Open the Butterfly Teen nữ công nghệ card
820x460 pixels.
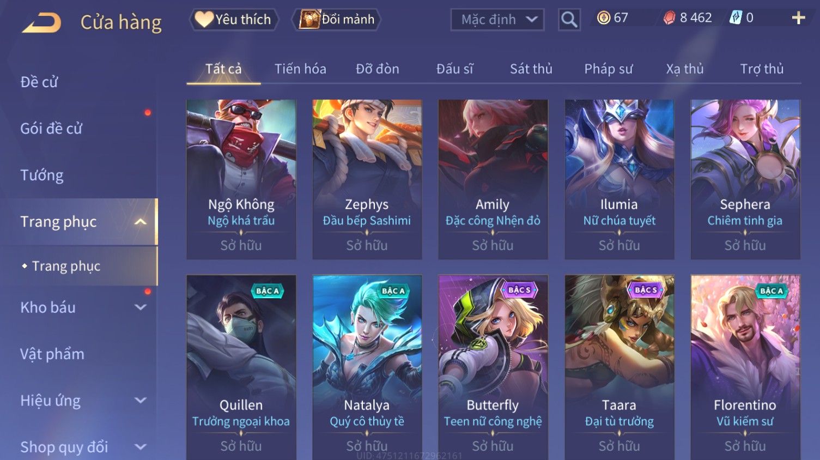point(493,367)
